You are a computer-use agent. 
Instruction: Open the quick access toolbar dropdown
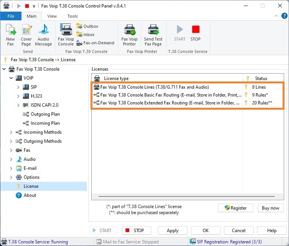[34, 6]
